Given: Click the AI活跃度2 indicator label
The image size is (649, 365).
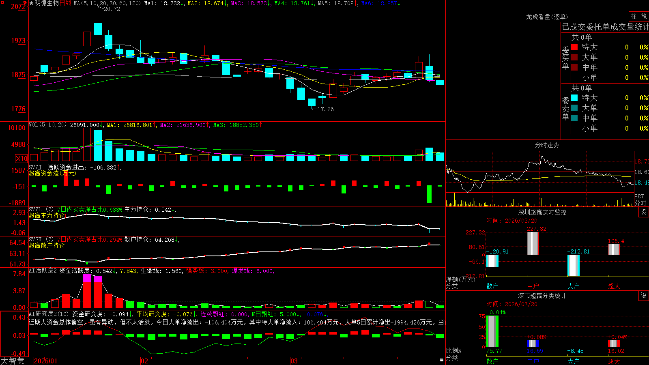Looking at the screenshot, I should 43,271.
